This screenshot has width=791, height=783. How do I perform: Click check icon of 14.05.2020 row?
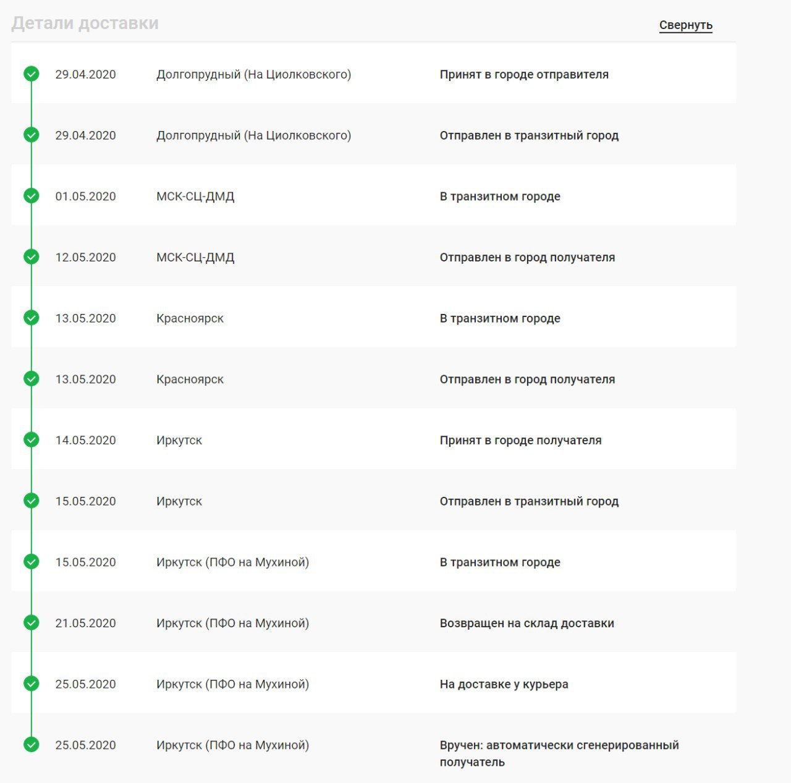click(32, 440)
